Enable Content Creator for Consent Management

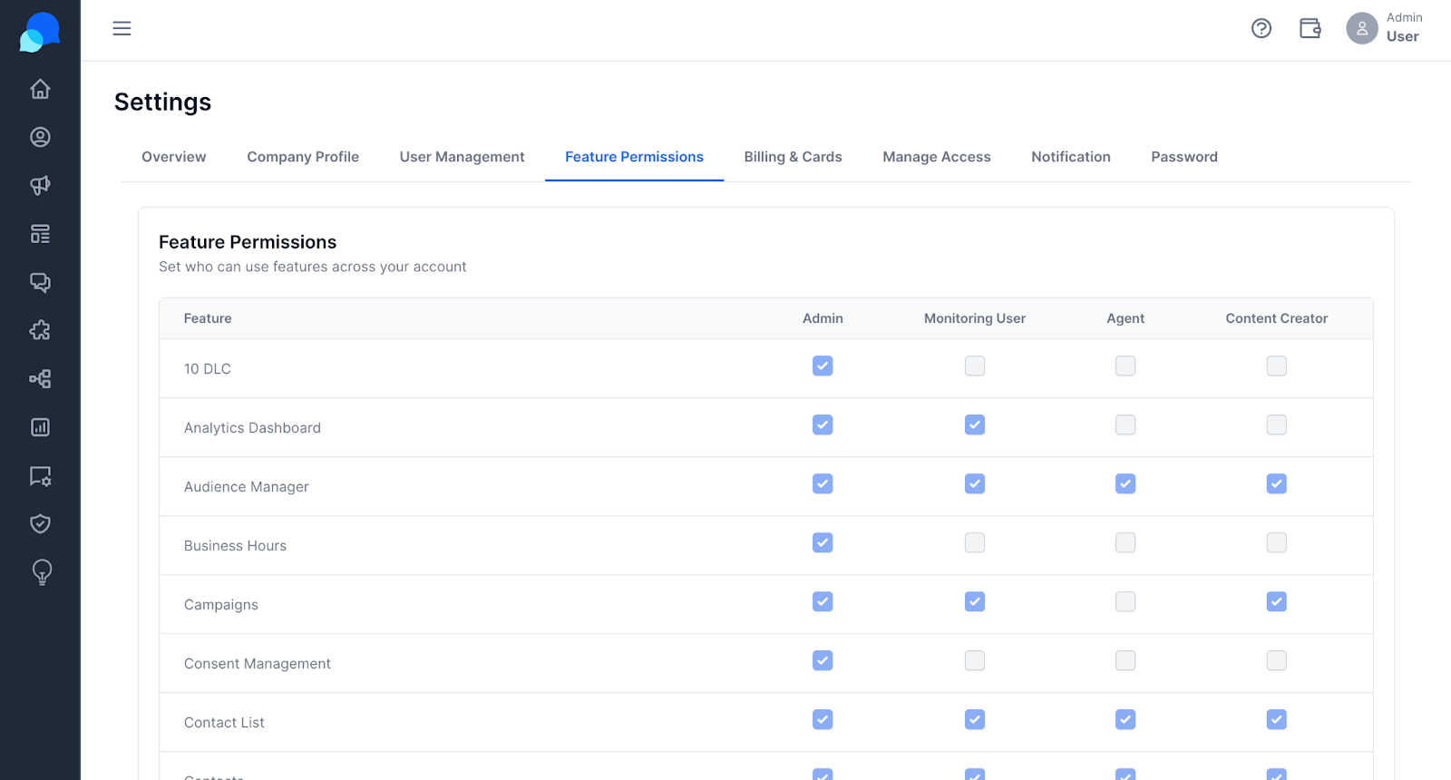tap(1277, 660)
